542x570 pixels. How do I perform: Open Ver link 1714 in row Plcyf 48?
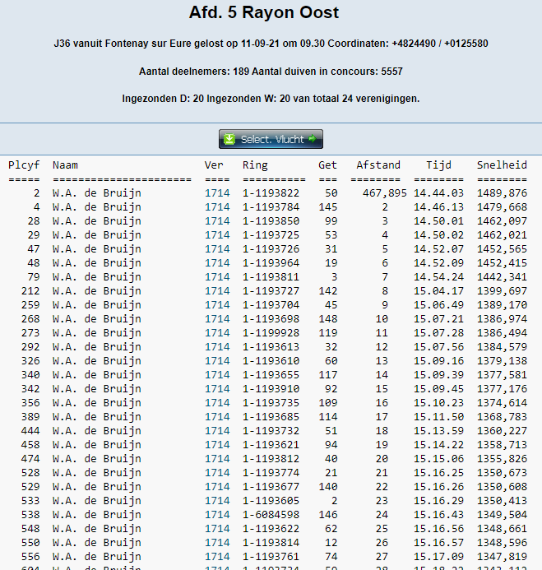pos(217,263)
